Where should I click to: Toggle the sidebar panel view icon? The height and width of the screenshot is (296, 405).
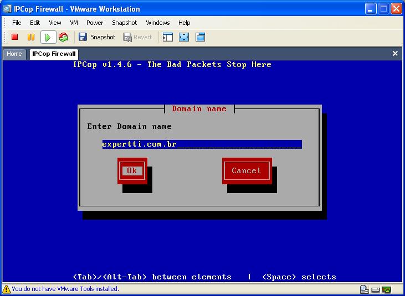(167, 37)
